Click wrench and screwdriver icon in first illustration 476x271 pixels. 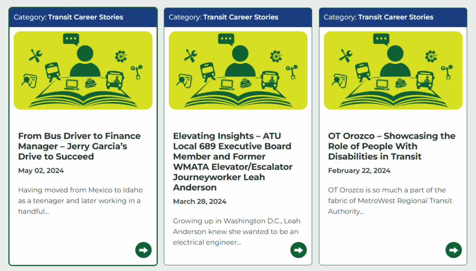coord(35,56)
